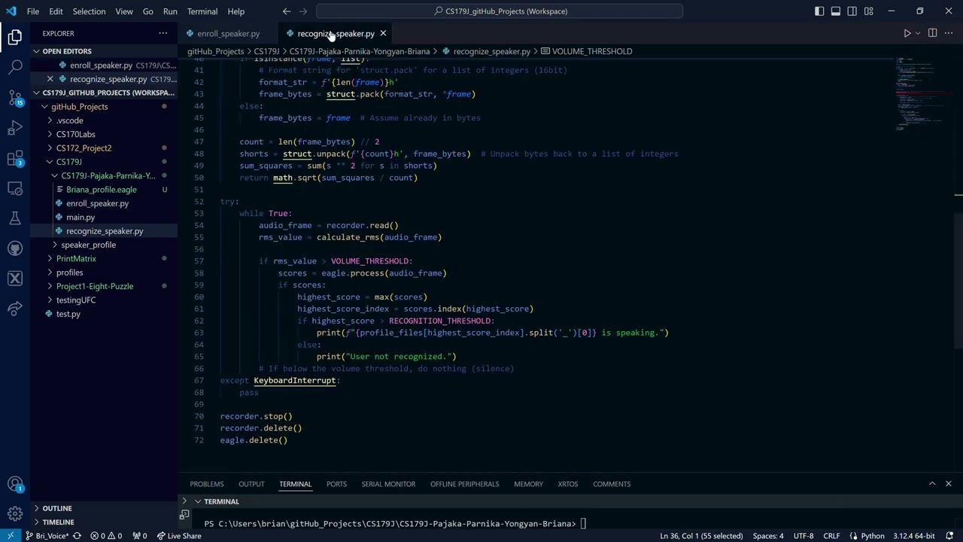Go back with navigation arrow
Screen dimensions: 963x542
(287, 11)
